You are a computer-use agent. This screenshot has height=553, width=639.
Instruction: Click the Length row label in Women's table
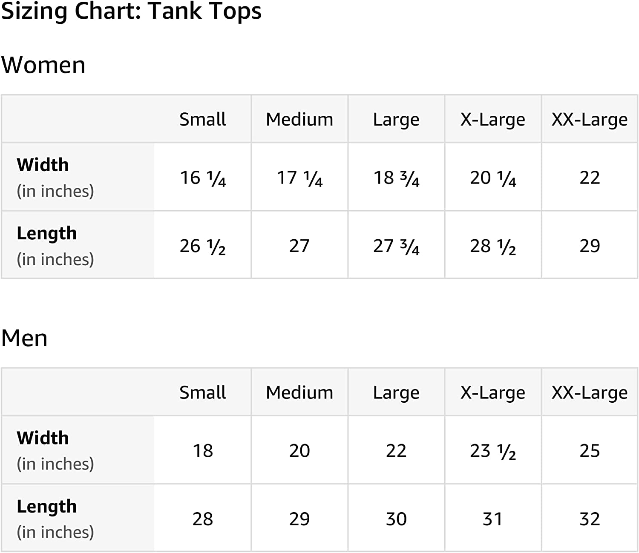coord(47,233)
